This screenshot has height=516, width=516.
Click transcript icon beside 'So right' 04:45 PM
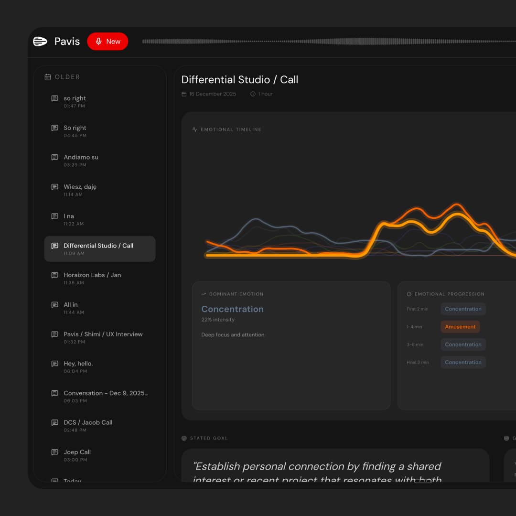(x=55, y=128)
